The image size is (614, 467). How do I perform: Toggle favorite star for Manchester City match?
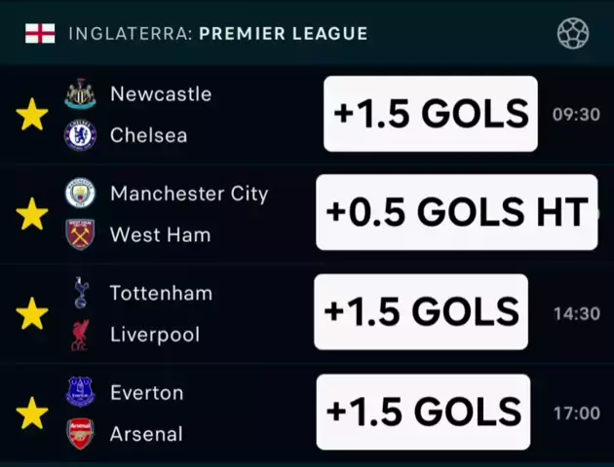coord(32,214)
